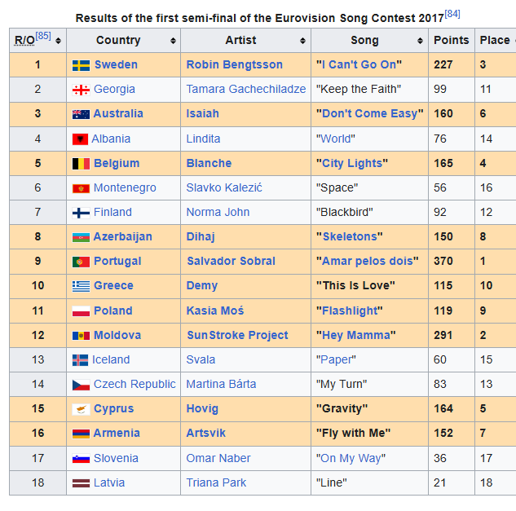Follow the Moldova country link

pos(117,336)
